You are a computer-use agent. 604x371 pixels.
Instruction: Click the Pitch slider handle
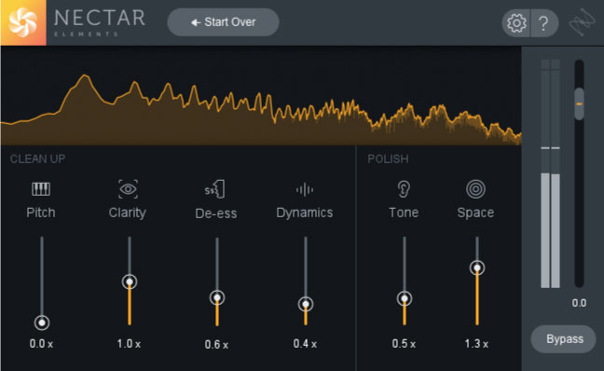[42, 323]
